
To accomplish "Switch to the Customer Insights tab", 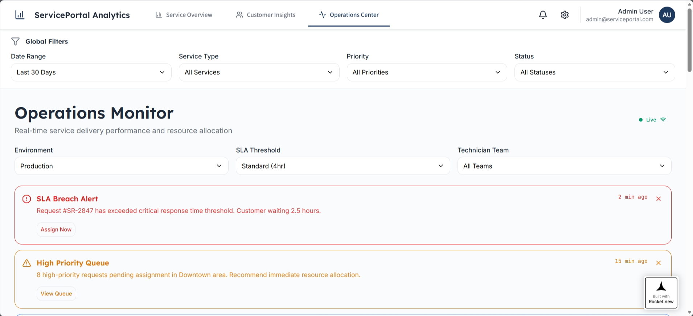I will pos(265,15).
